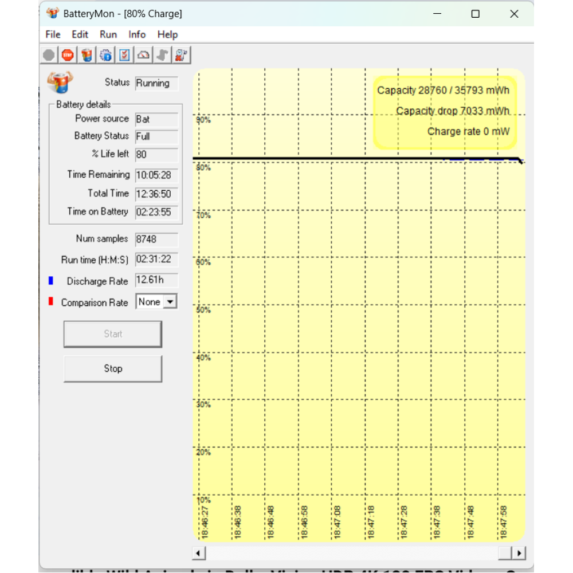Click the gauge meter toolbar icon
573x573 pixels.
point(144,55)
